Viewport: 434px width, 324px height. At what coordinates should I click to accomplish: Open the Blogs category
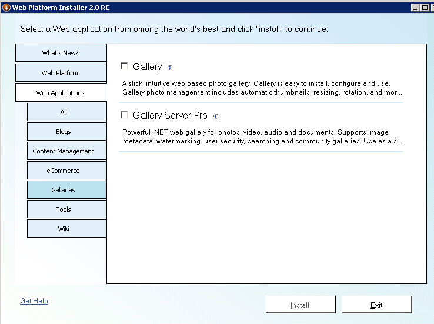coord(66,132)
